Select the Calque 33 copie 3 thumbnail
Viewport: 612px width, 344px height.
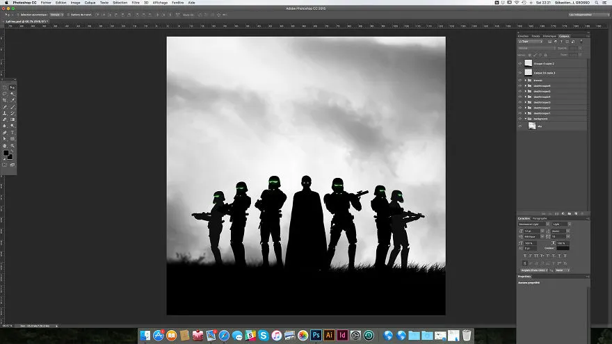pyautogui.click(x=528, y=72)
